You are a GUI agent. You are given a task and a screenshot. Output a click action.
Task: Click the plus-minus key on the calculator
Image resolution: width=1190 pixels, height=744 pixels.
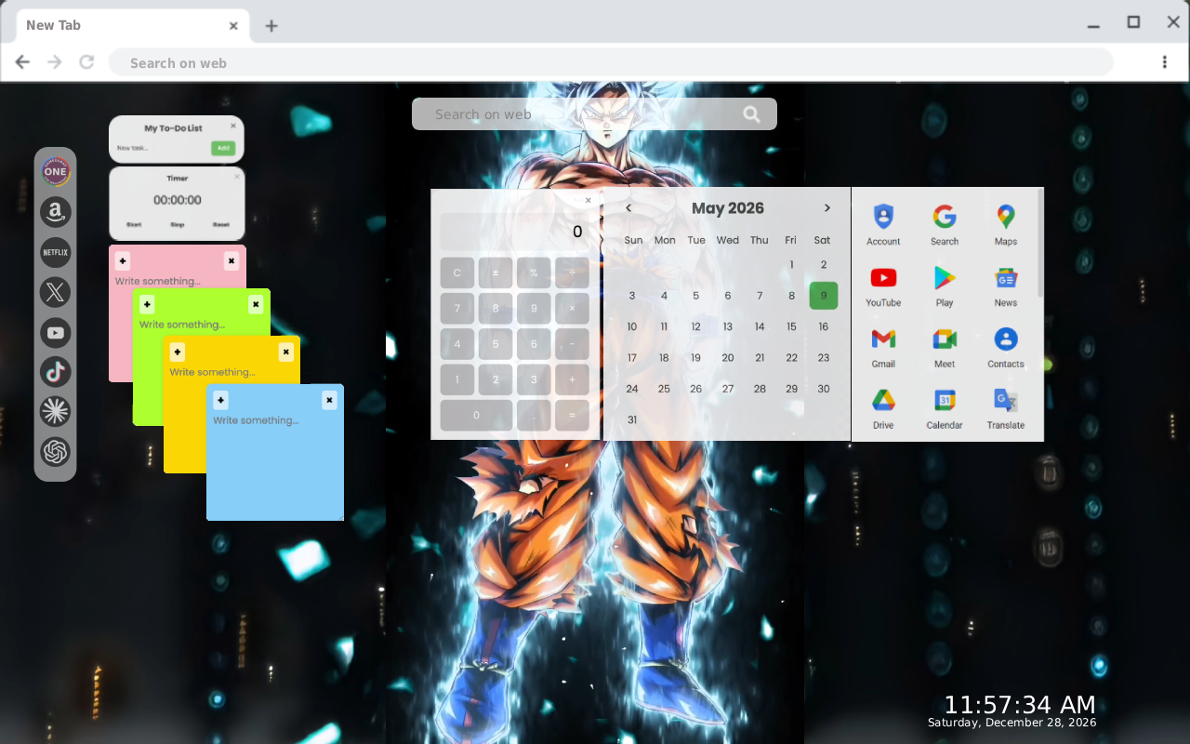click(496, 272)
